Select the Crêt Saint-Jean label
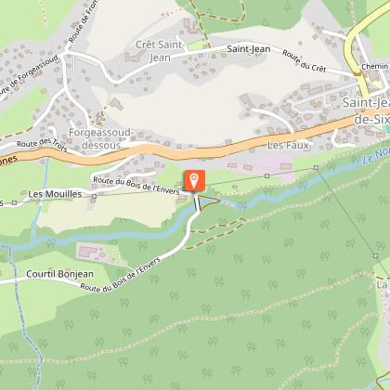 (x=160, y=51)
